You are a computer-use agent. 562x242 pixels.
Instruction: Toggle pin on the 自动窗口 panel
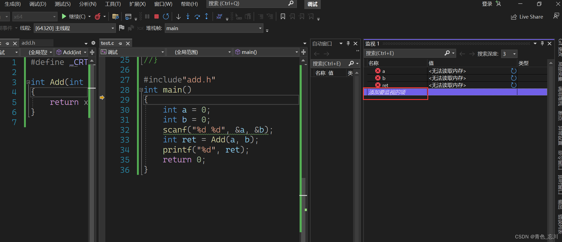tap(348, 43)
